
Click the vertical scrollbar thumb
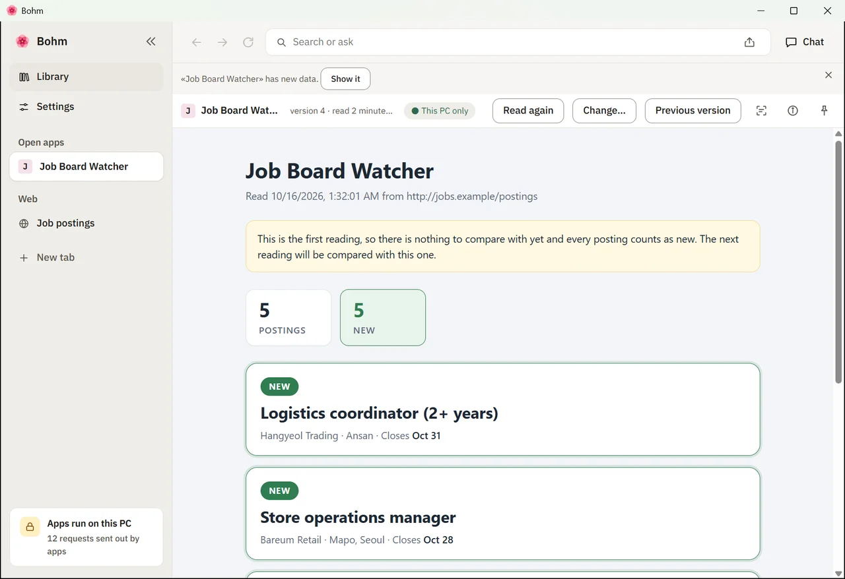[x=838, y=261]
